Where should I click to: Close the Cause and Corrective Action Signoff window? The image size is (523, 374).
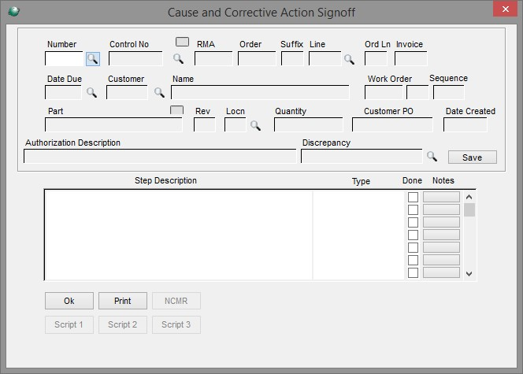tap(506, 9)
